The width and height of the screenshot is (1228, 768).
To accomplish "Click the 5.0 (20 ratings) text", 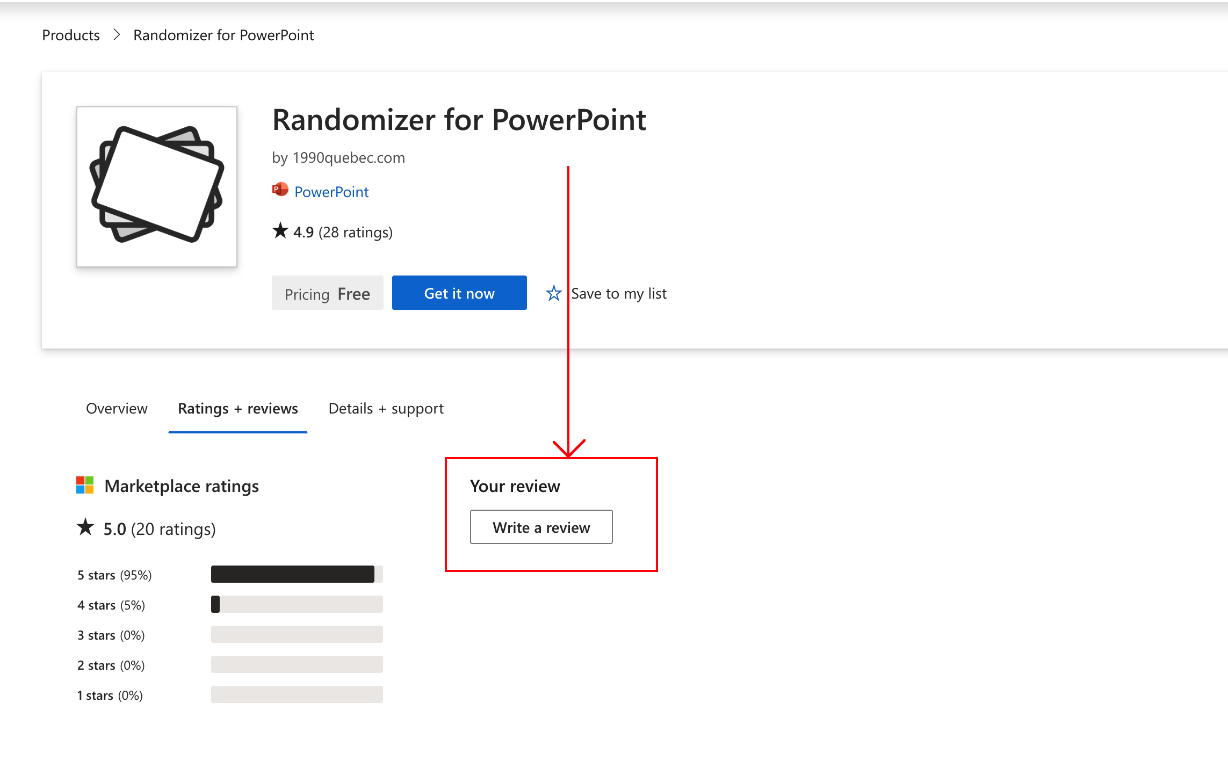I will click(160, 529).
